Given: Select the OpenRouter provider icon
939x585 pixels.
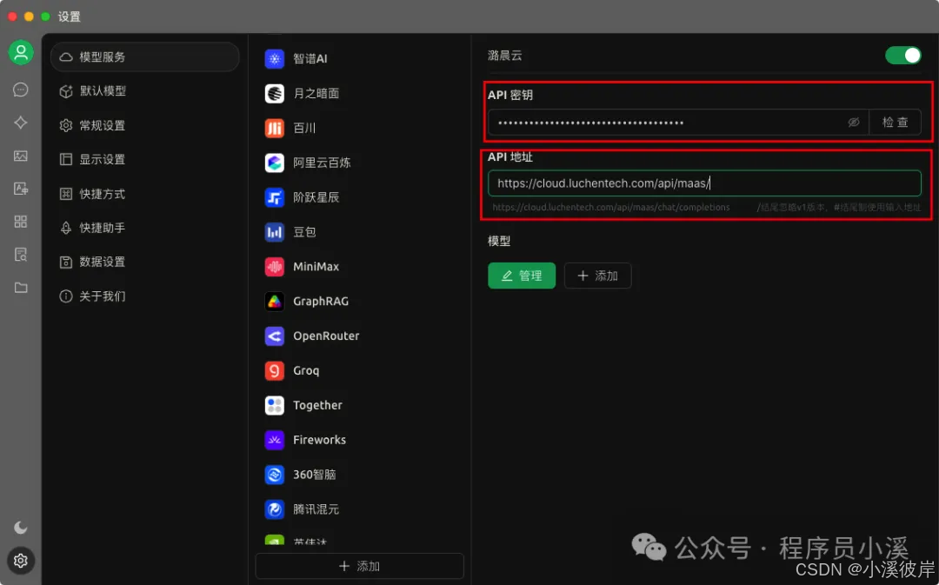Looking at the screenshot, I should point(274,336).
